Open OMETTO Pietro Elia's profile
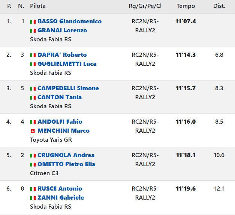The height and width of the screenshot is (215, 235). (66, 164)
